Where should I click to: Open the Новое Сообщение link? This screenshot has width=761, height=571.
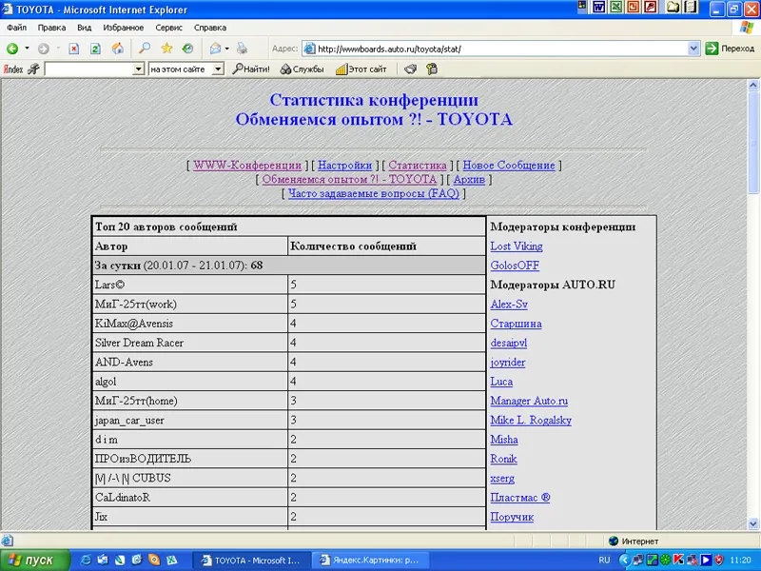[508, 165]
